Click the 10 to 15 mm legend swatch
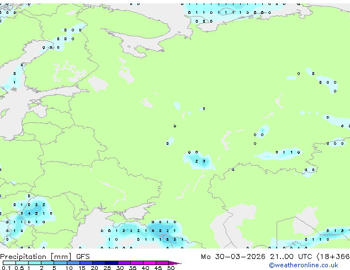The image size is (350, 270). [73, 263]
